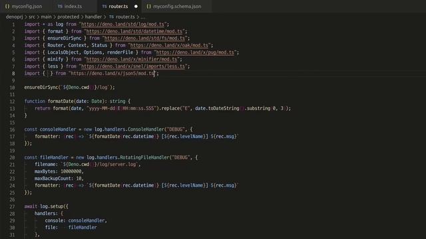Image resolution: width=426 pixels, height=239 pixels.
Task: Open the x/oak/mod.ts import link
Action: [x=169, y=45]
